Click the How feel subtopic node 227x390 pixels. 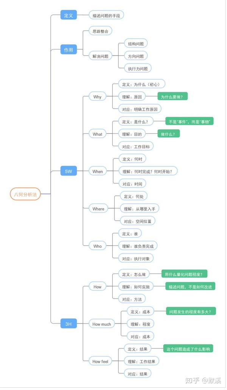click(x=100, y=361)
